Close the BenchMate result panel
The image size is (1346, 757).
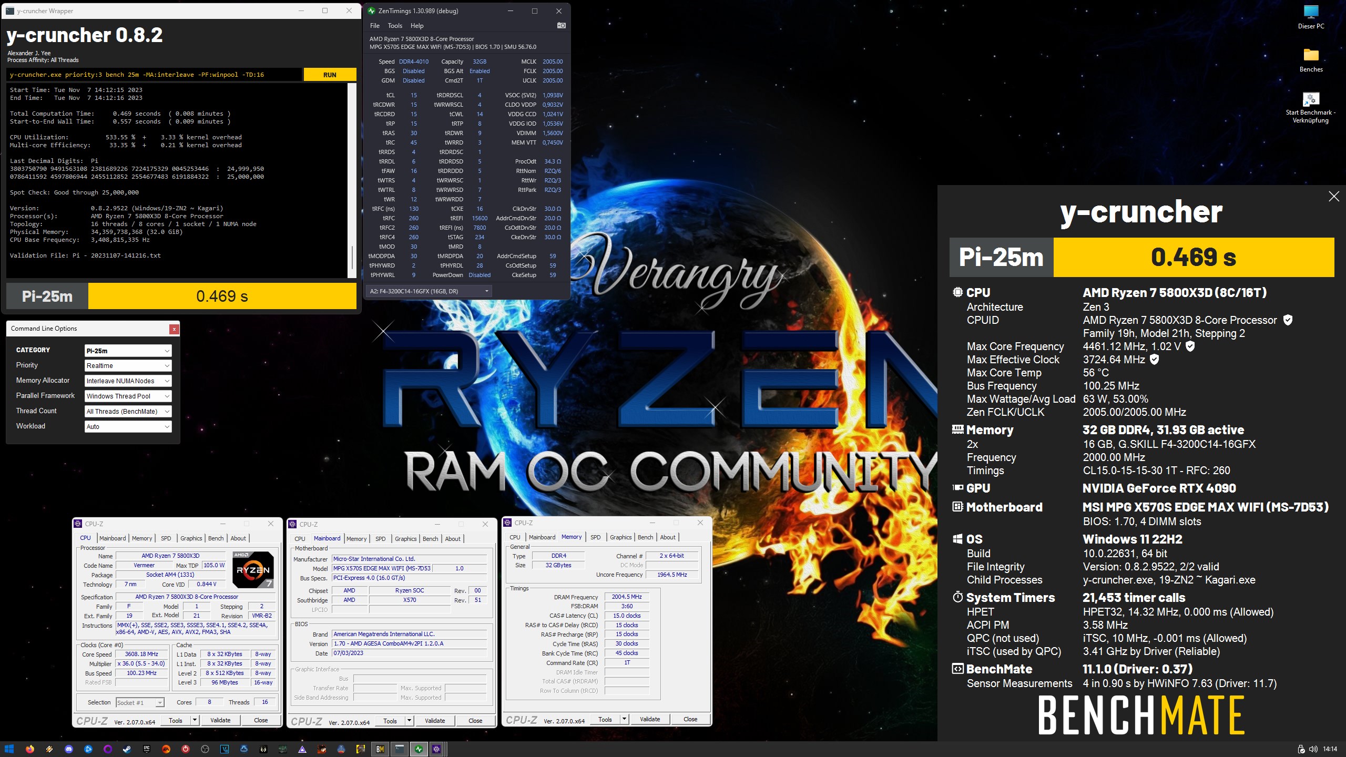[1333, 197]
